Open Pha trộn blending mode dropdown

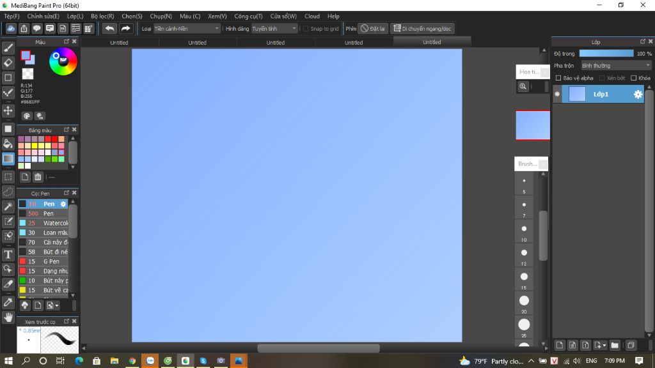(616, 66)
